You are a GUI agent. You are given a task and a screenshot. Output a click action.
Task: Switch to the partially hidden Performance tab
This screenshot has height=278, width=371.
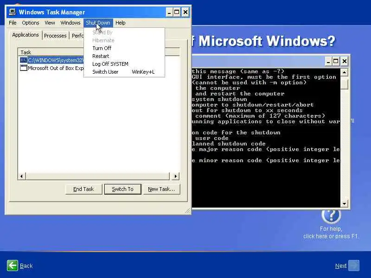(77, 36)
